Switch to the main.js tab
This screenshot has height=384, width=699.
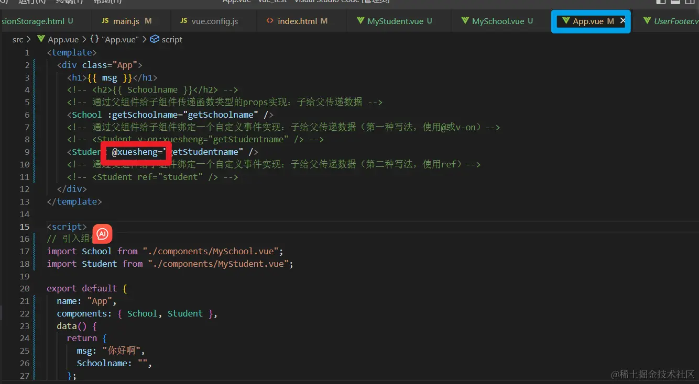(x=126, y=21)
